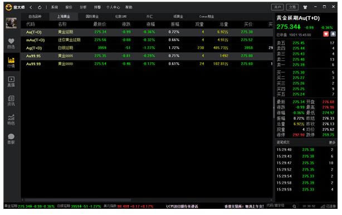Click 更多 in the tick trades panel
Image resolution: width=342 pixels, height=215 pixels.
(332, 143)
